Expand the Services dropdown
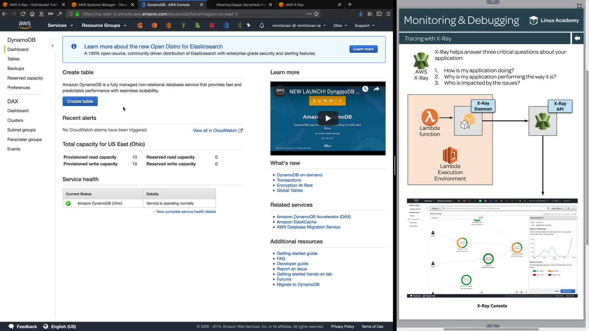589x331 pixels. pos(60,25)
